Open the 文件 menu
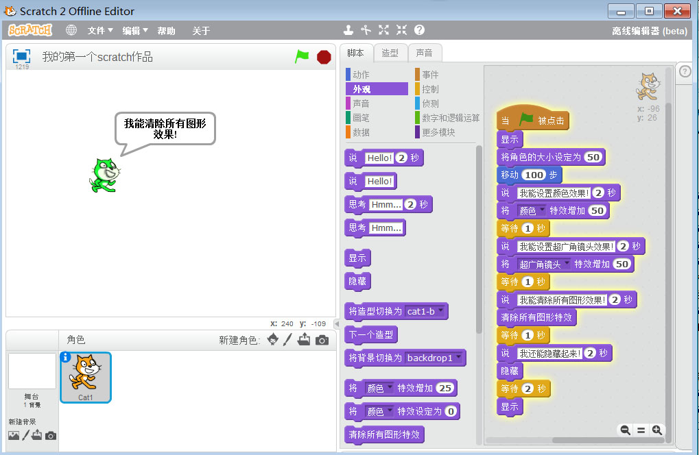699x455 pixels. click(x=100, y=30)
